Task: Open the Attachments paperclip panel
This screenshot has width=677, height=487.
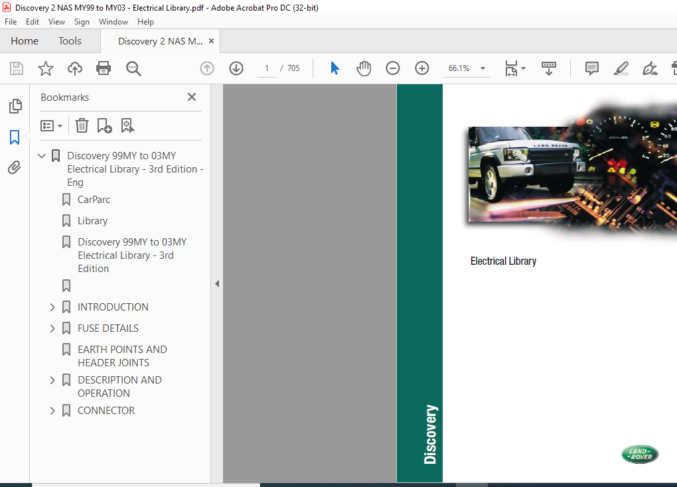Action: coord(14,167)
